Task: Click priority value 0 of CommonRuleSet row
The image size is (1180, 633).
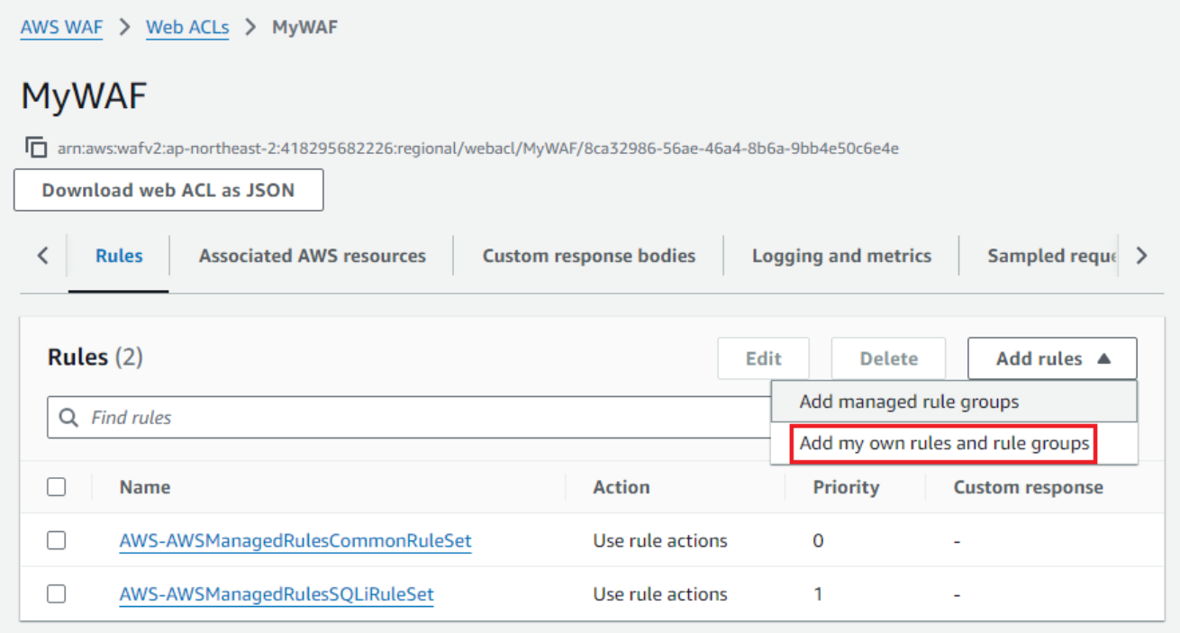Action: [818, 541]
